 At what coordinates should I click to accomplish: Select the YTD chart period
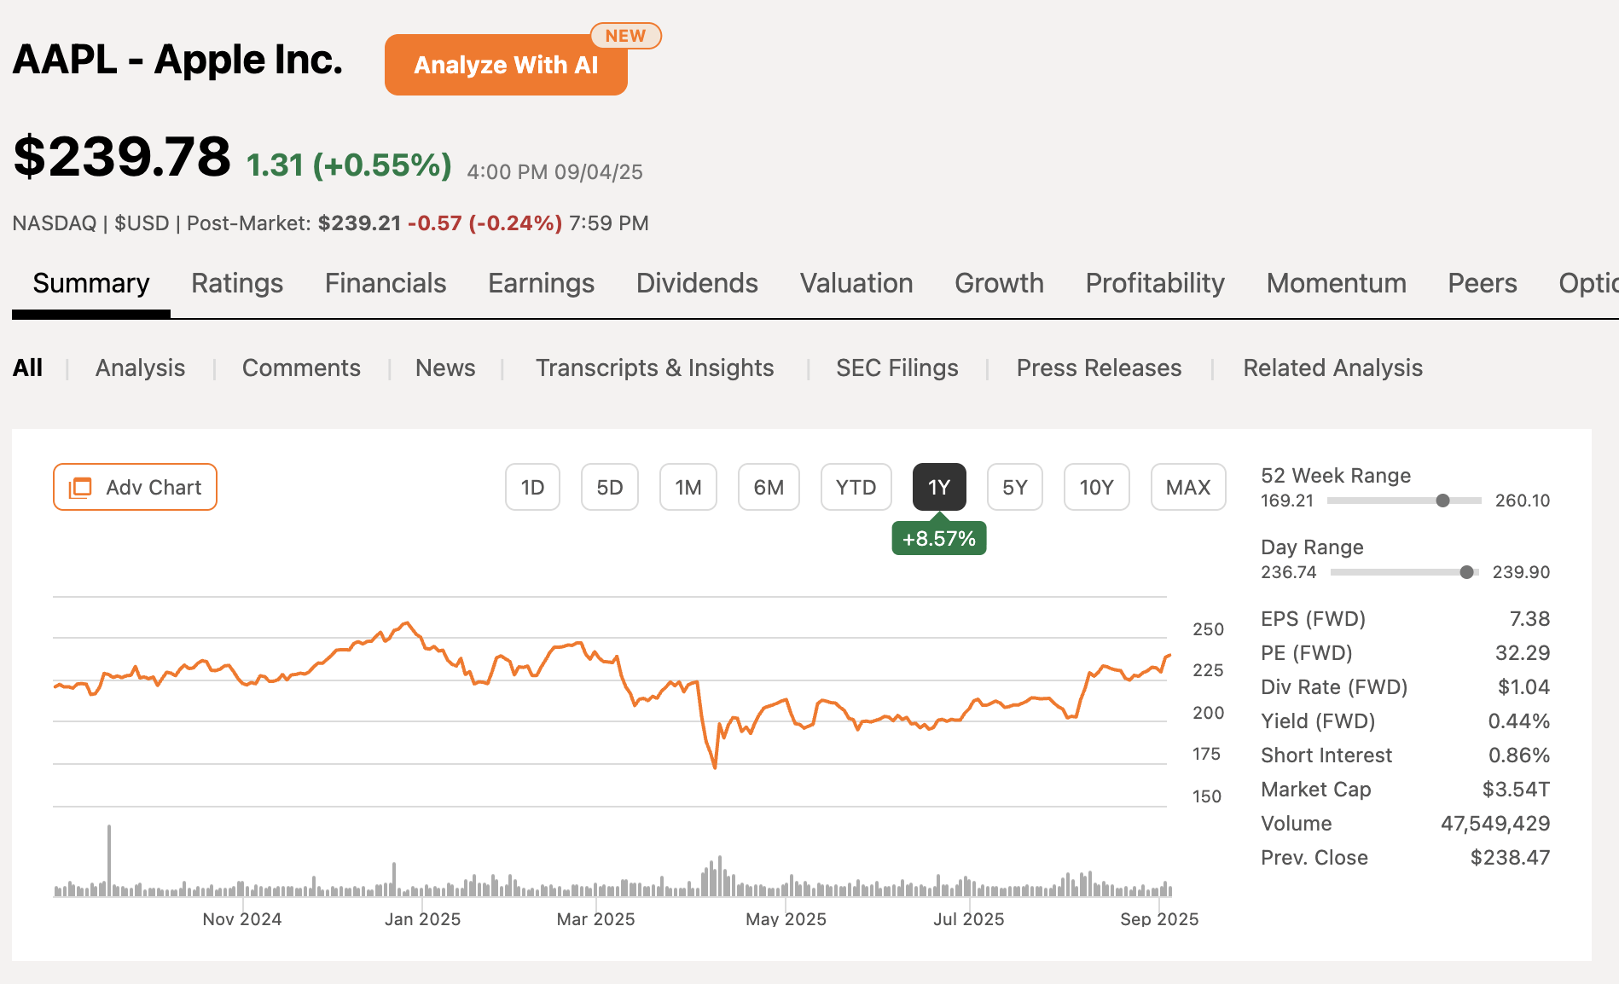click(856, 487)
